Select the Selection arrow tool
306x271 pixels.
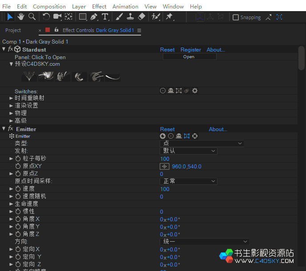tap(10, 17)
